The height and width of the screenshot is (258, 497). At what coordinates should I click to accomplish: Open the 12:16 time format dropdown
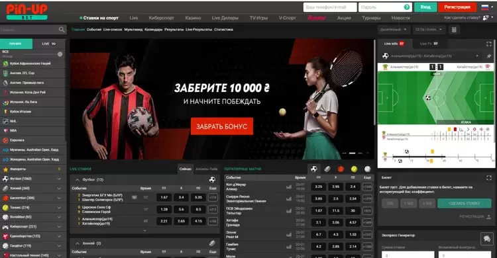tap(429, 30)
